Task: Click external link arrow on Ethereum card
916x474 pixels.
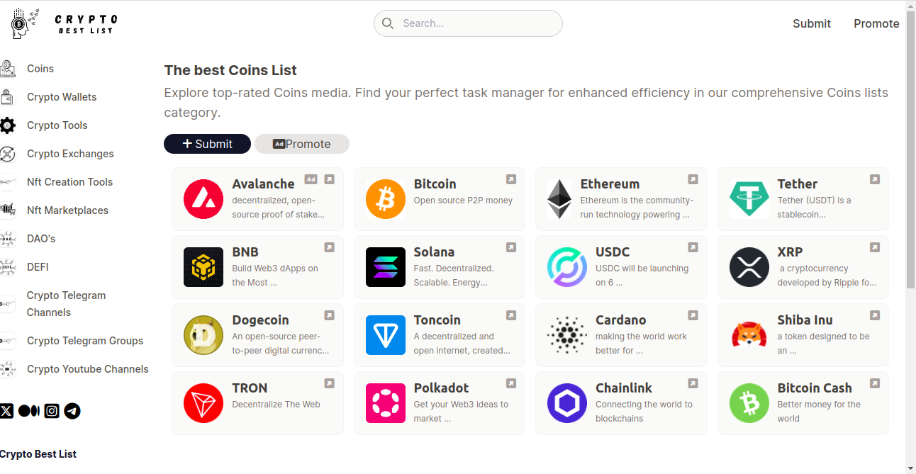Action: [693, 179]
